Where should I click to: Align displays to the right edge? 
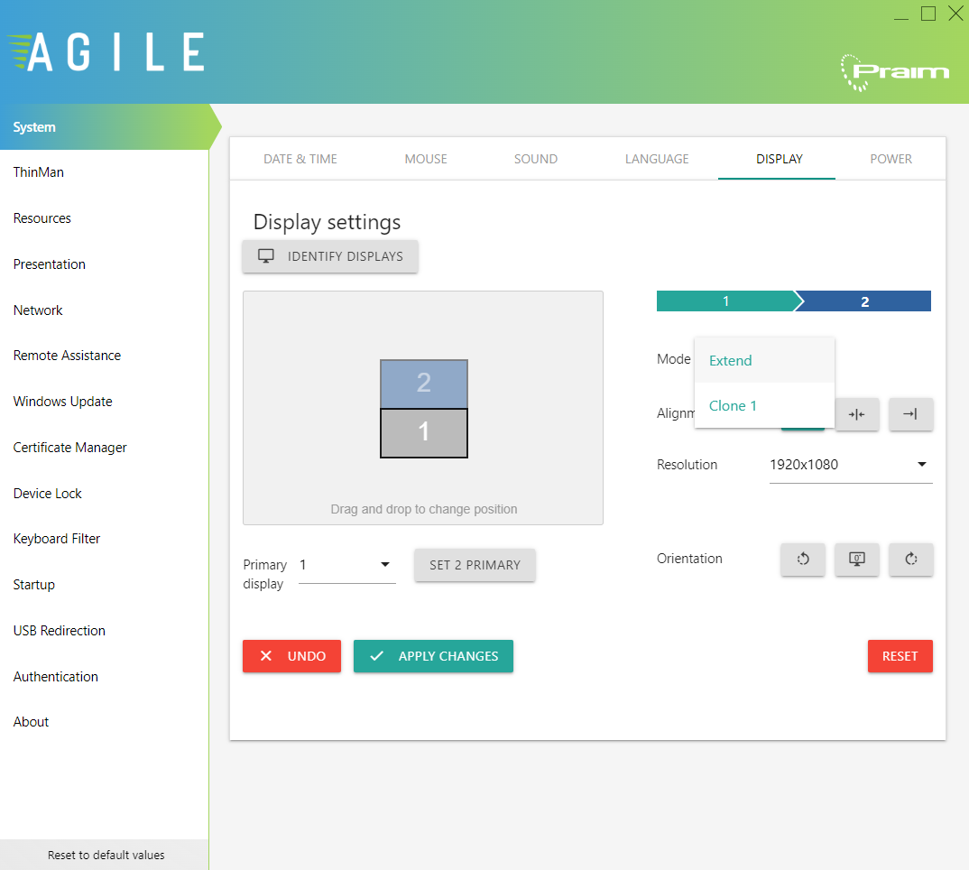click(x=911, y=414)
